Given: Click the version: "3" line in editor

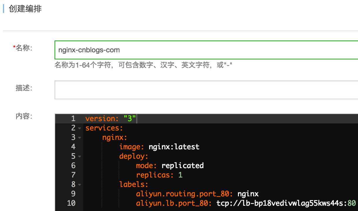Looking at the screenshot, I should tap(111, 119).
